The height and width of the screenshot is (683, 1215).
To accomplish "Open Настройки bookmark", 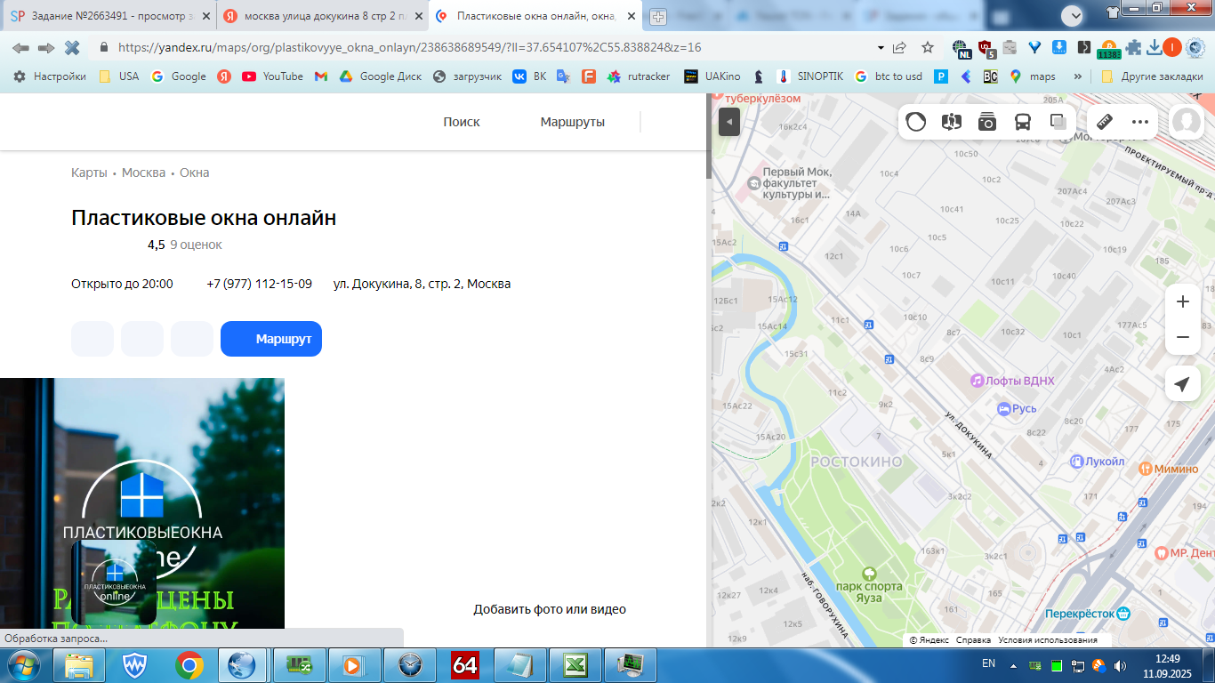I will tap(50, 76).
